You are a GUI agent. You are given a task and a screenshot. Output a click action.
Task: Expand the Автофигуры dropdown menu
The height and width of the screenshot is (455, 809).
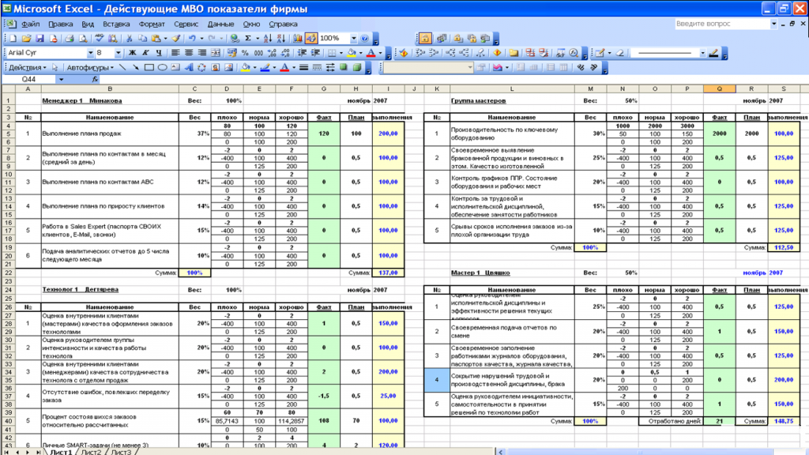pyautogui.click(x=90, y=68)
